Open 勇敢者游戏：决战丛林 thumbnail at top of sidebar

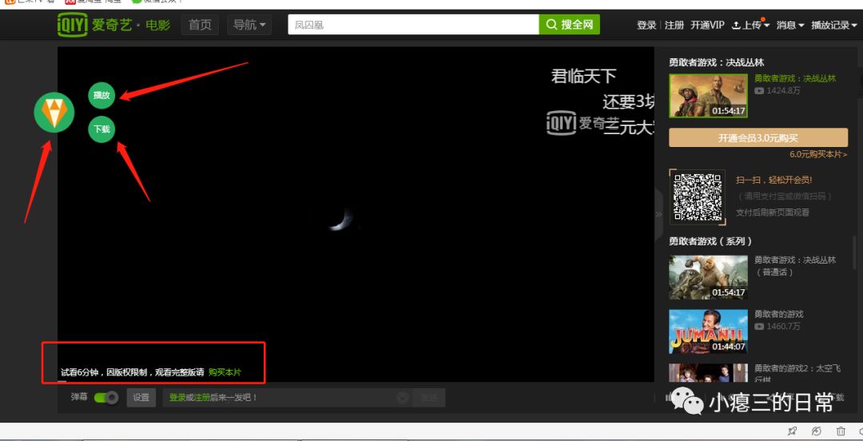(708, 96)
